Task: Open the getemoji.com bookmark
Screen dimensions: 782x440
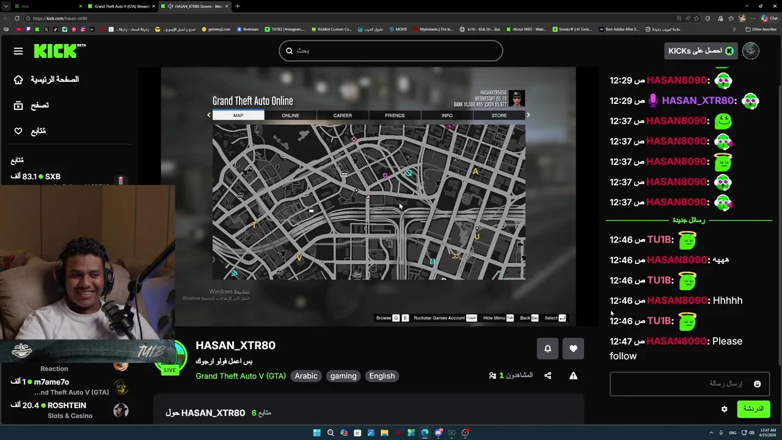Action: coord(216,29)
